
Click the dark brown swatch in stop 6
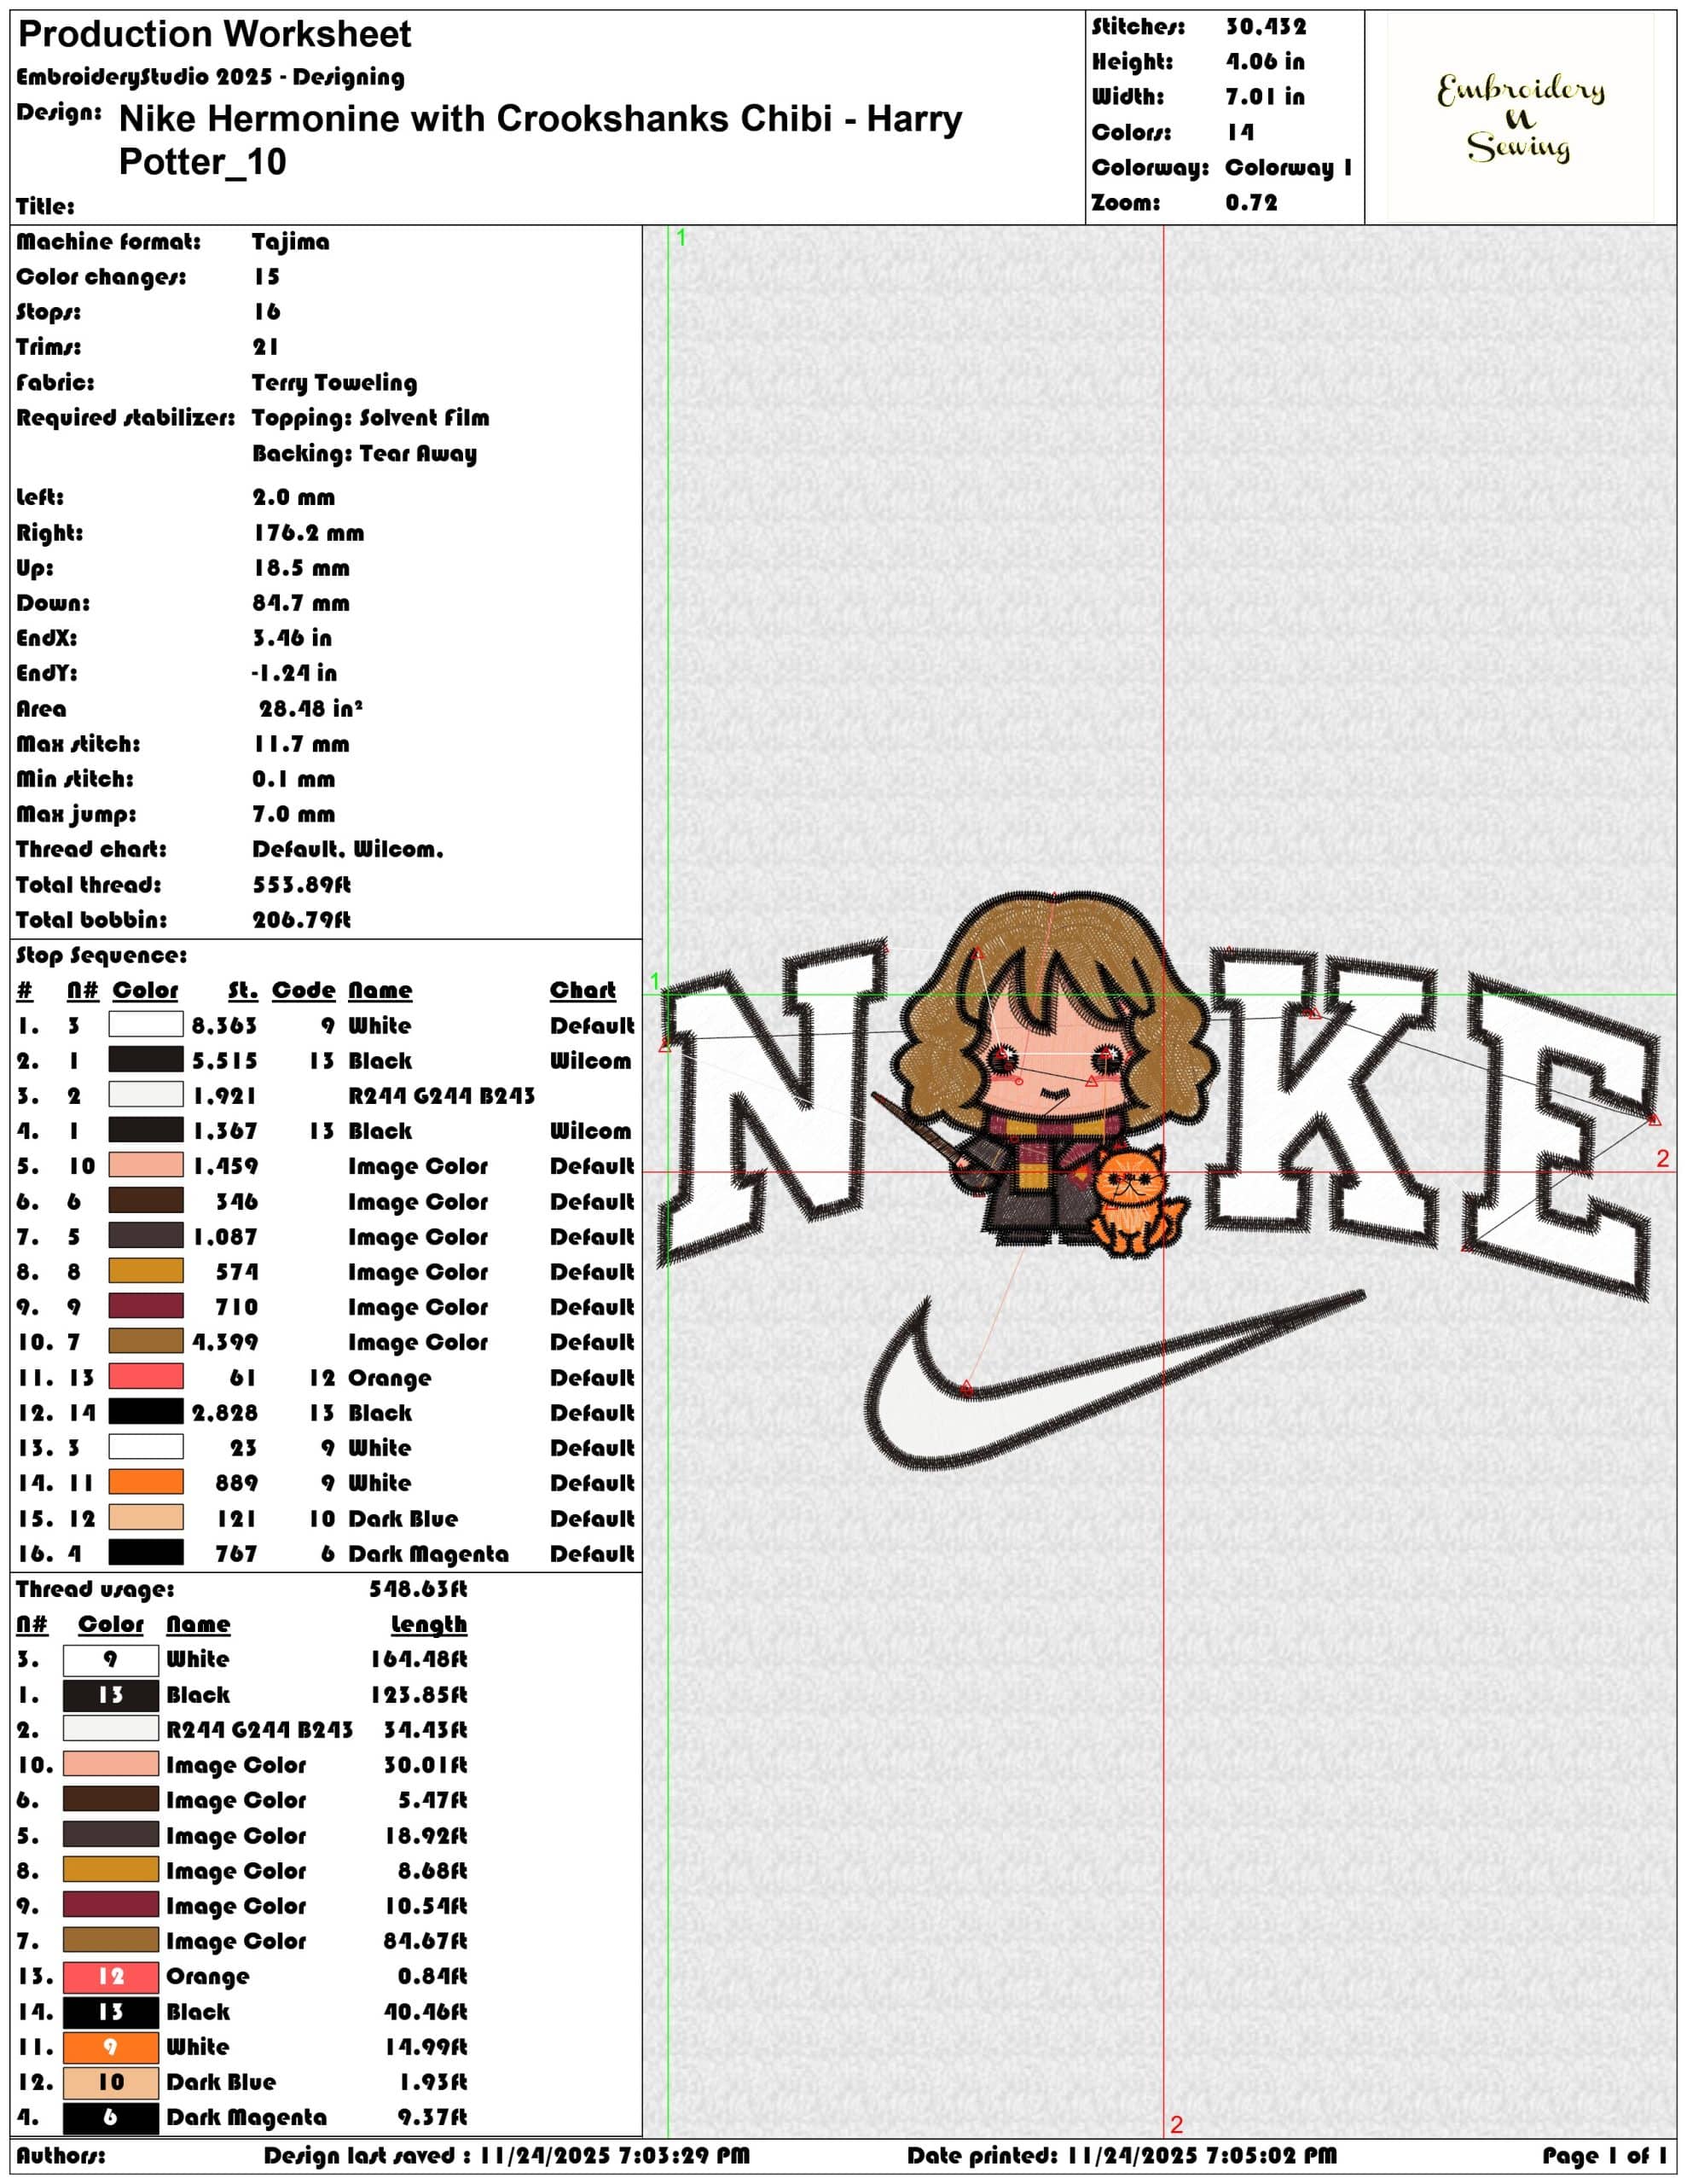tap(146, 1200)
